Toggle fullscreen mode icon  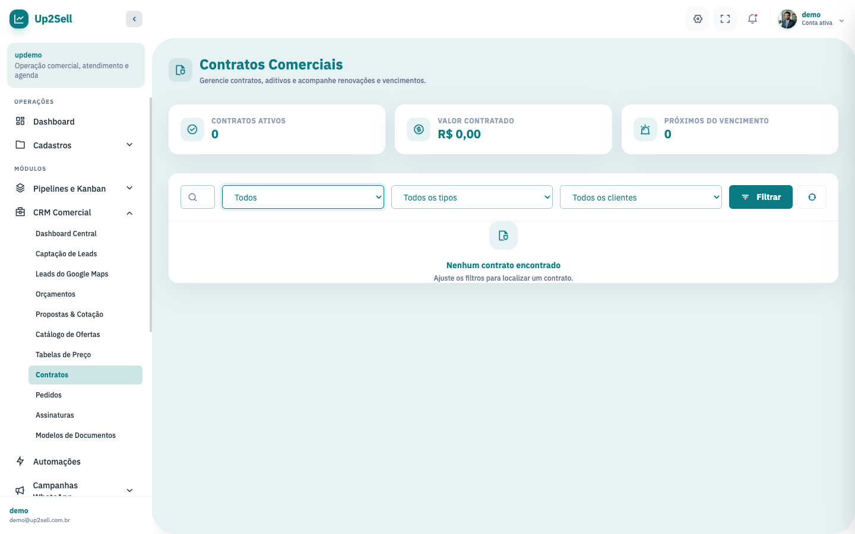tap(725, 19)
